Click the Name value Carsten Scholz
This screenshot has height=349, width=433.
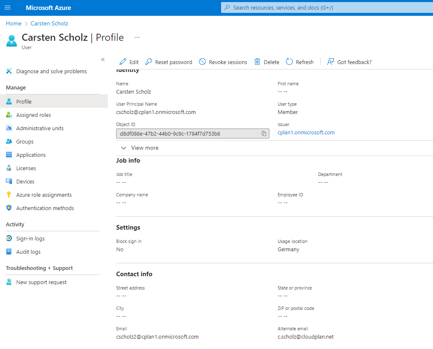[x=133, y=92]
